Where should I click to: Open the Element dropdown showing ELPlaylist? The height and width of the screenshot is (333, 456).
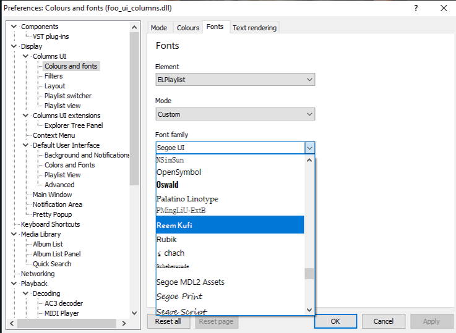tap(235, 80)
